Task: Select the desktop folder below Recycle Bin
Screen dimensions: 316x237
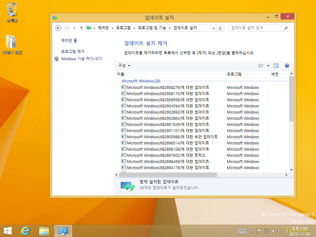Action: point(12,44)
